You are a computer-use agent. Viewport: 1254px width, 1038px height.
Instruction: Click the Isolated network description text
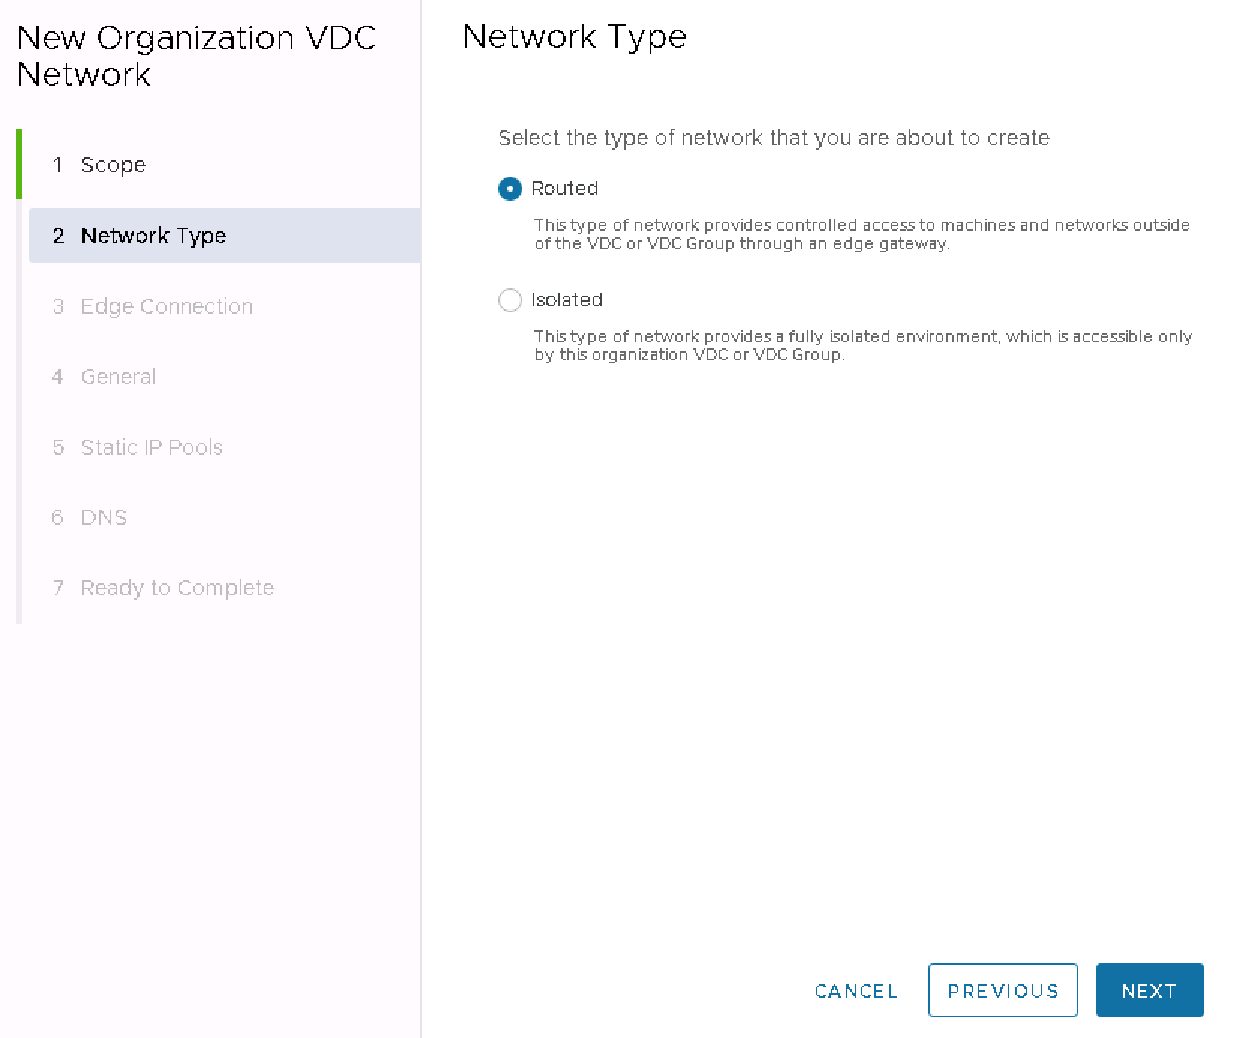(862, 345)
